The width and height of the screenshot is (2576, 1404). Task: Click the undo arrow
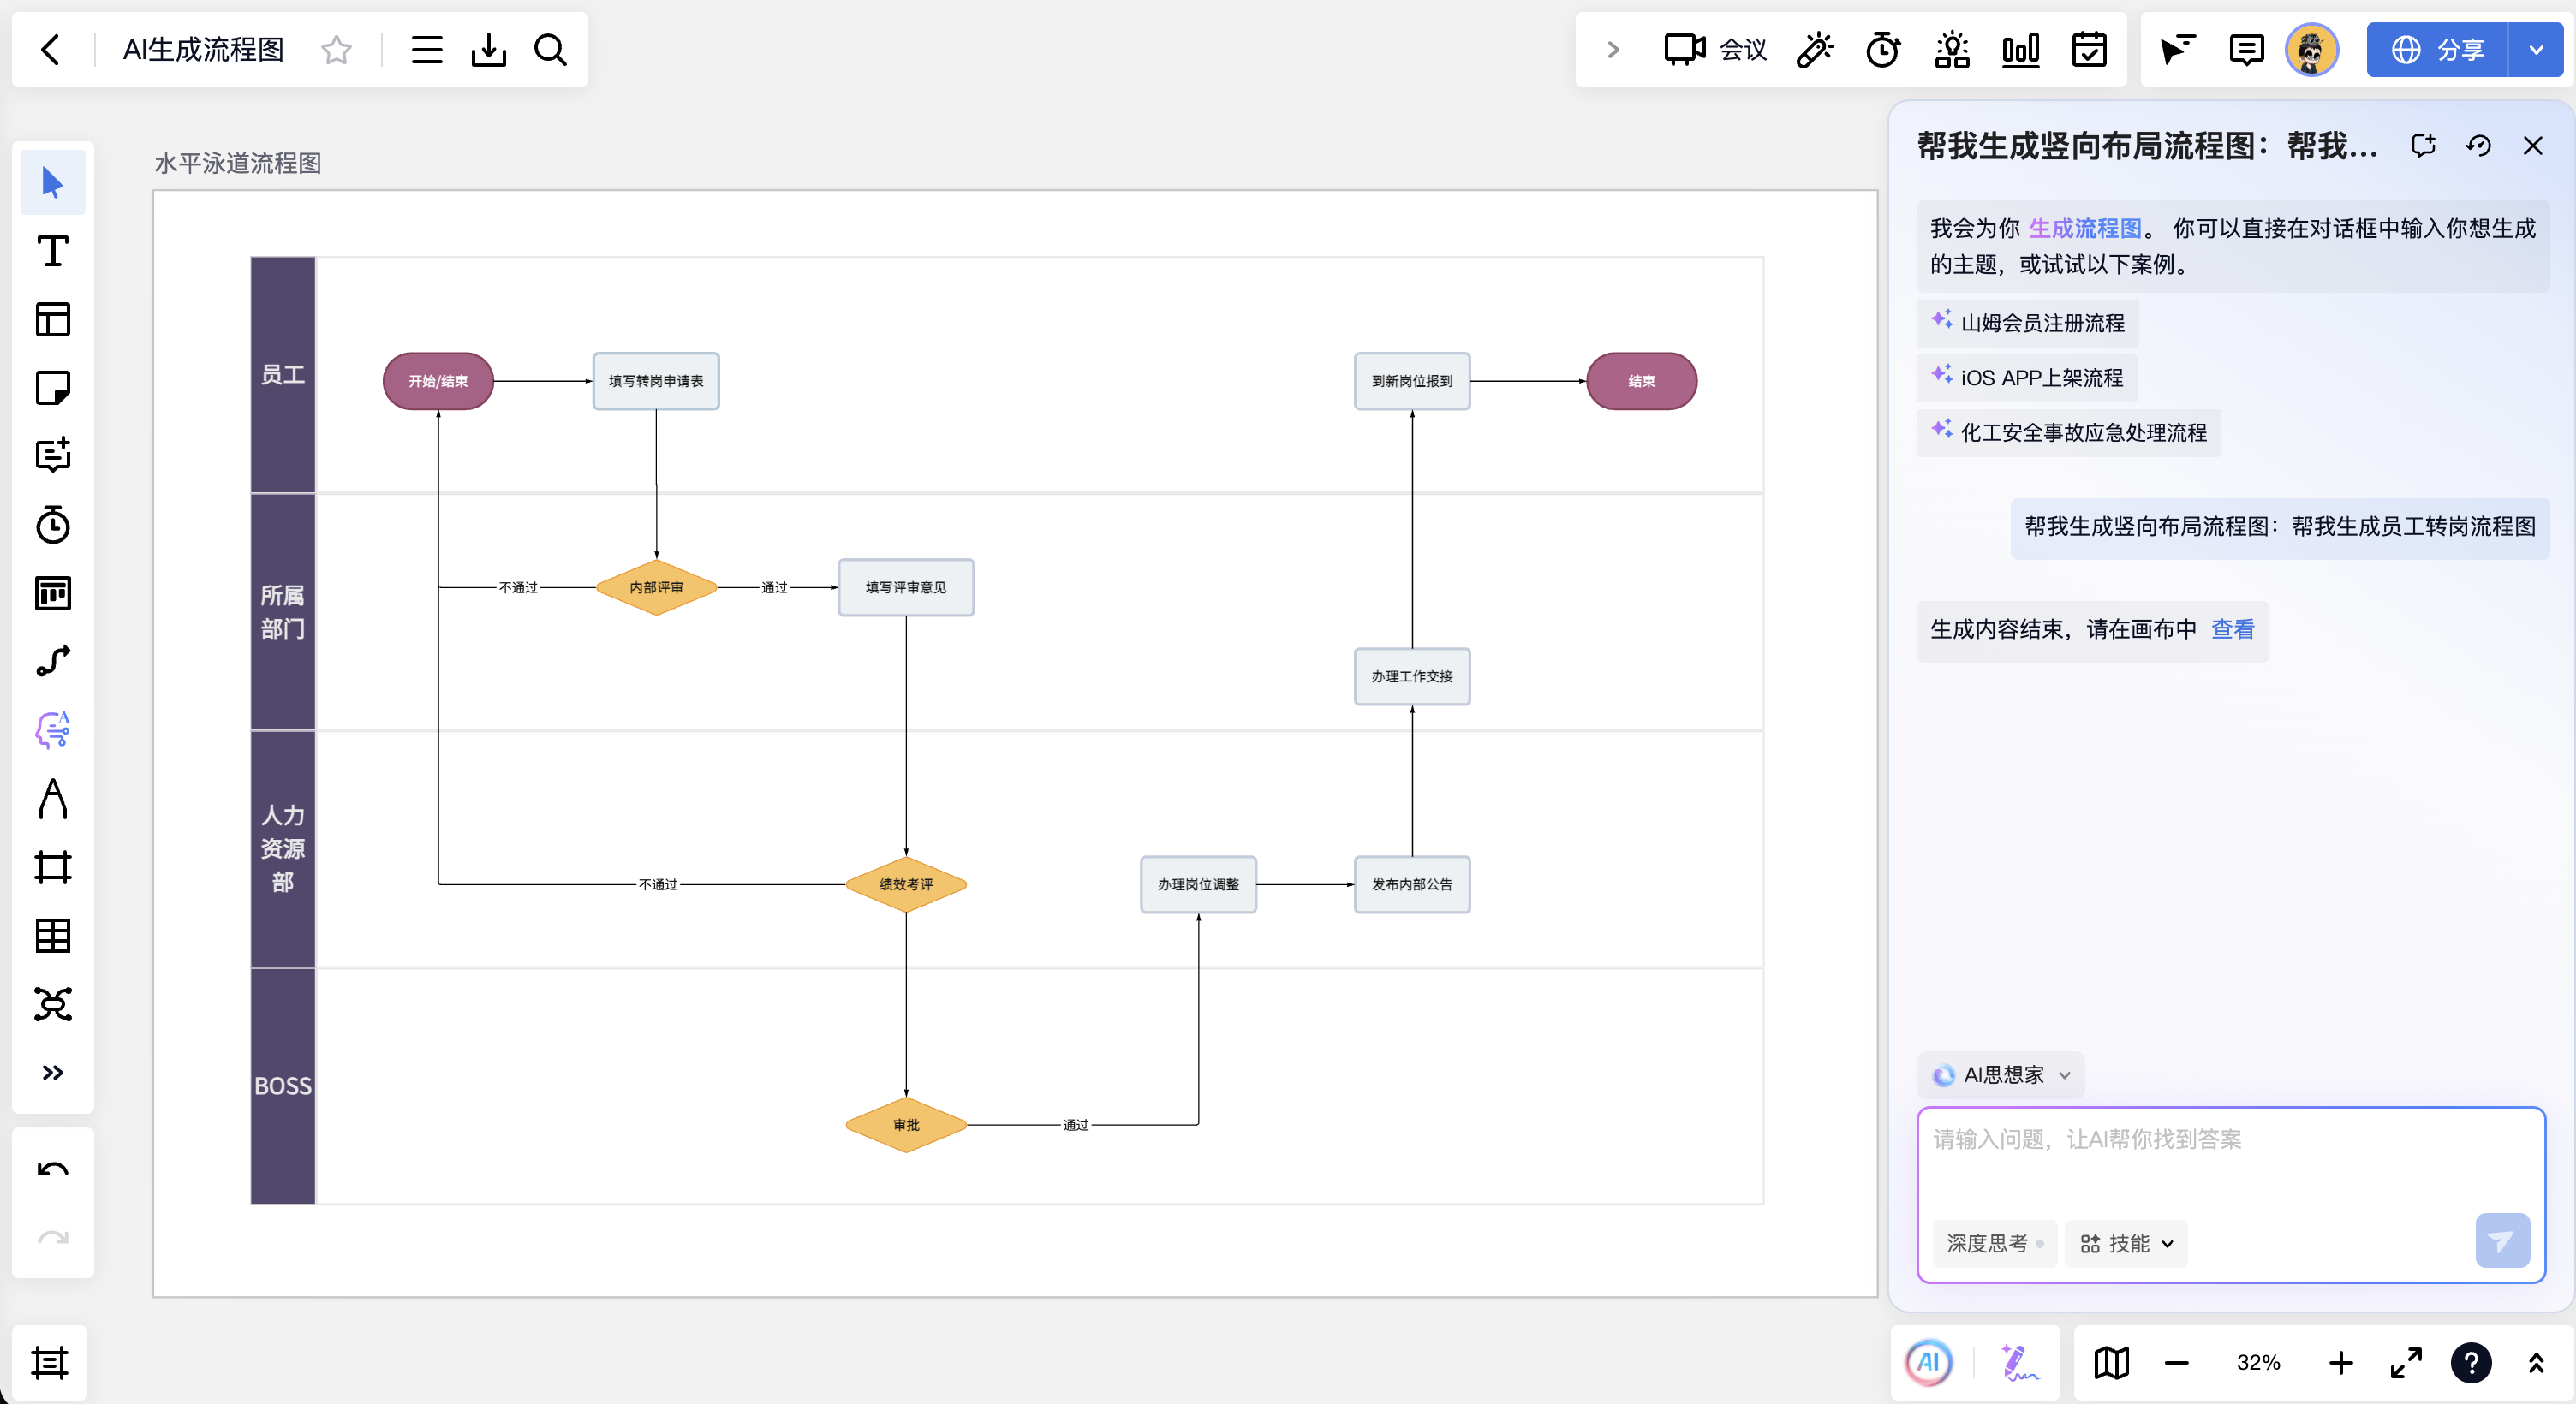click(x=52, y=1169)
